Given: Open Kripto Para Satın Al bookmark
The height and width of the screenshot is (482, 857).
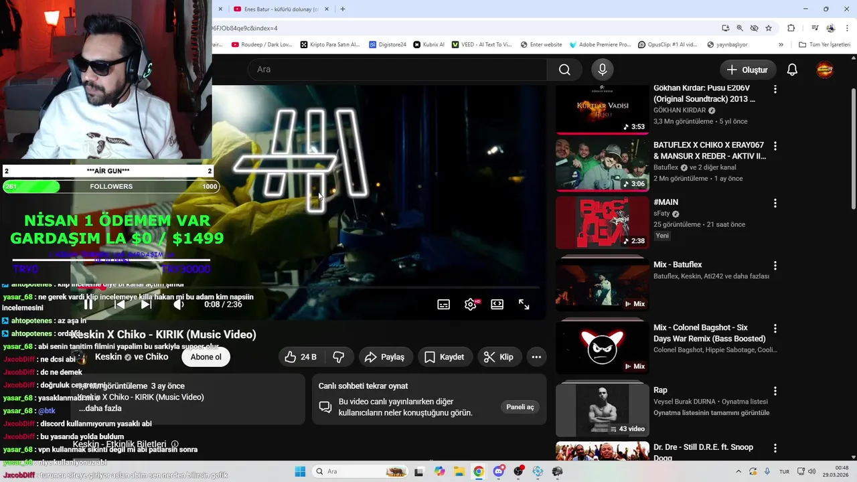Looking at the screenshot, I should pos(330,45).
